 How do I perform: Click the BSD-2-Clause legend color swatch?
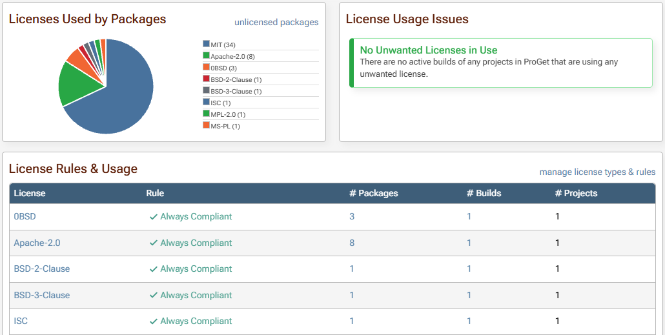[206, 79]
